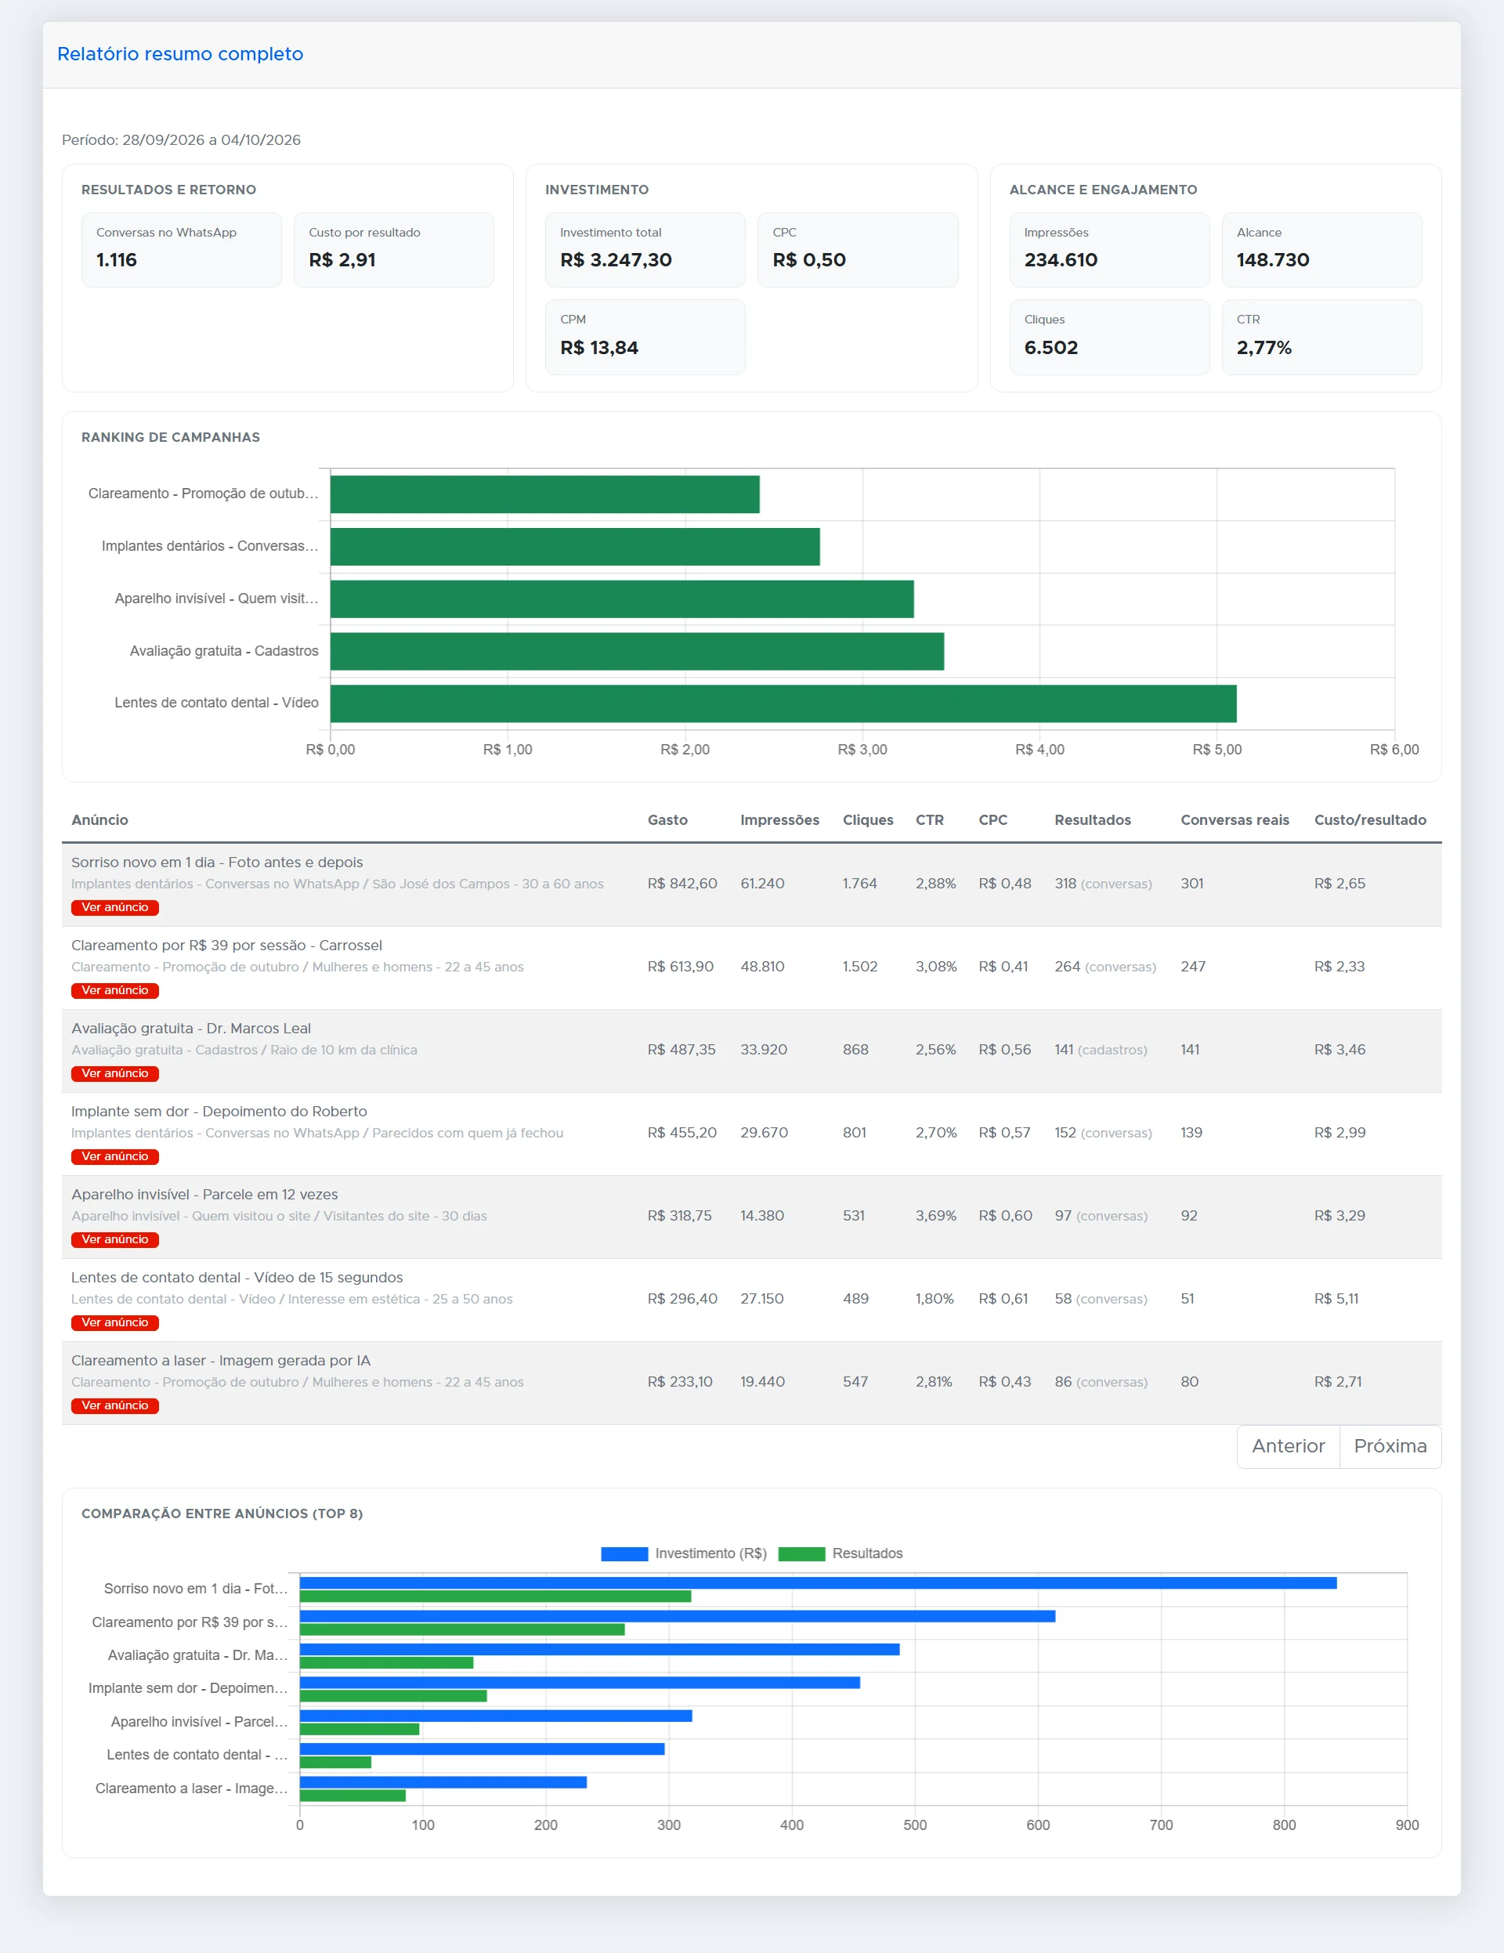This screenshot has width=1504, height=1953.
Task: Click the custo/resultado value R$ 5,11
Action: (x=1336, y=1298)
